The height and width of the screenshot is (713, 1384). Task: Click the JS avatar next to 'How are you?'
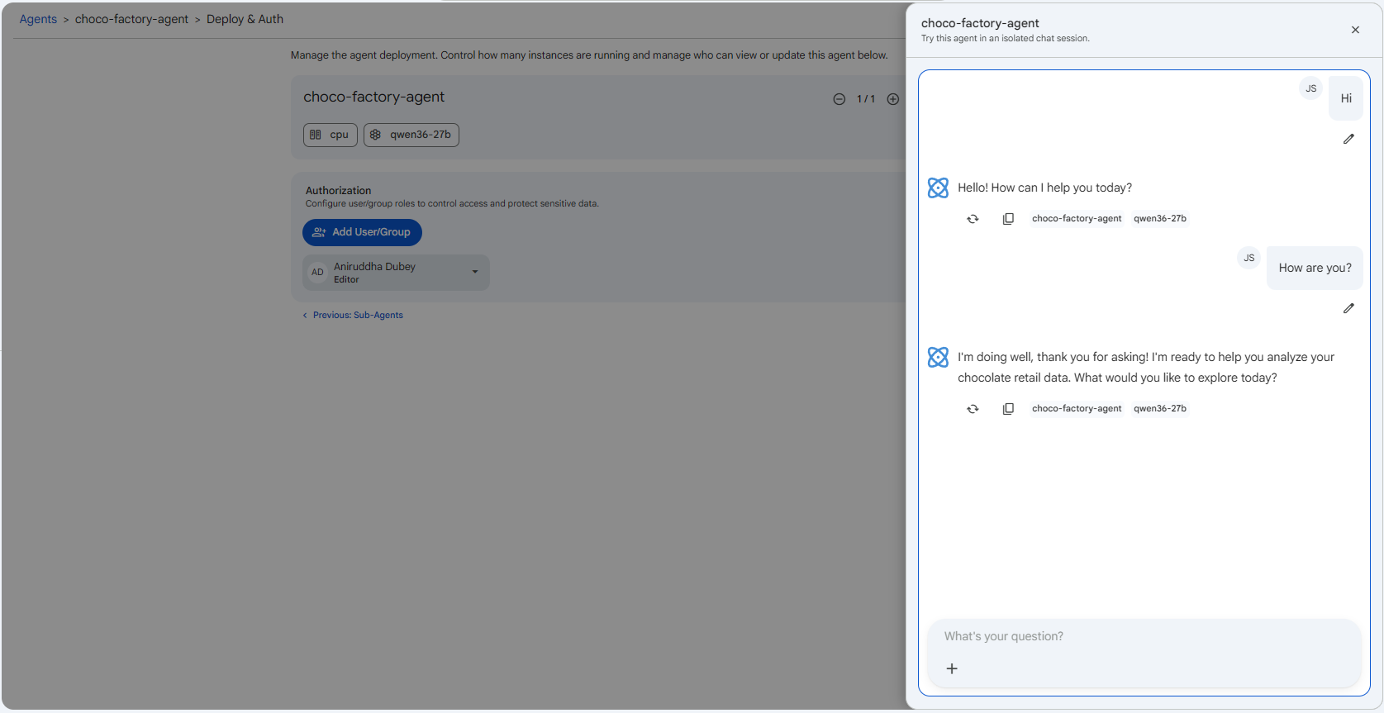(x=1249, y=258)
